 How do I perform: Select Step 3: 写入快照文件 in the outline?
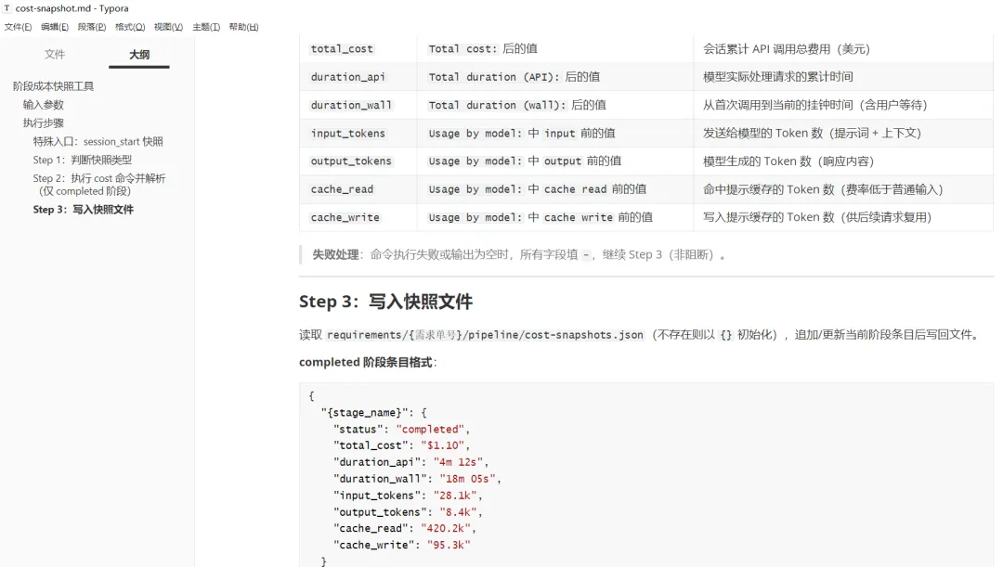(x=84, y=210)
